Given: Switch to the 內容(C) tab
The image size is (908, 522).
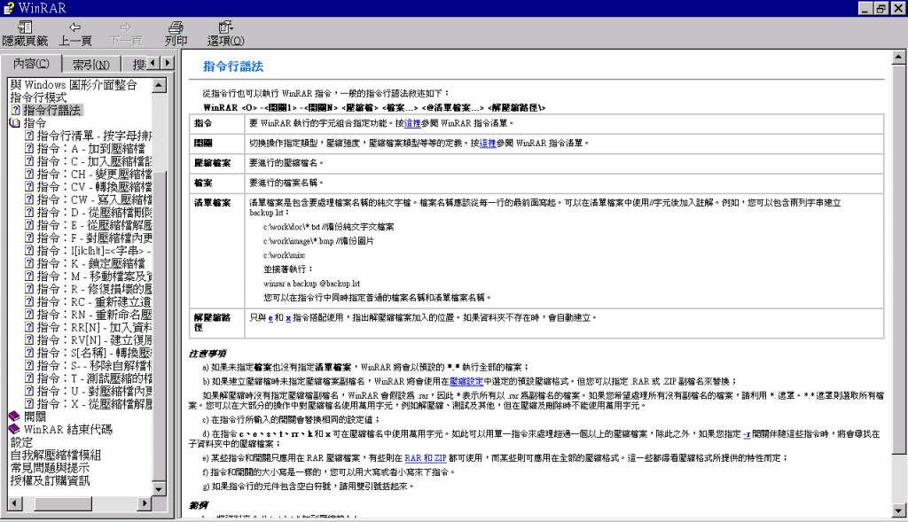Looking at the screenshot, I should (31, 63).
